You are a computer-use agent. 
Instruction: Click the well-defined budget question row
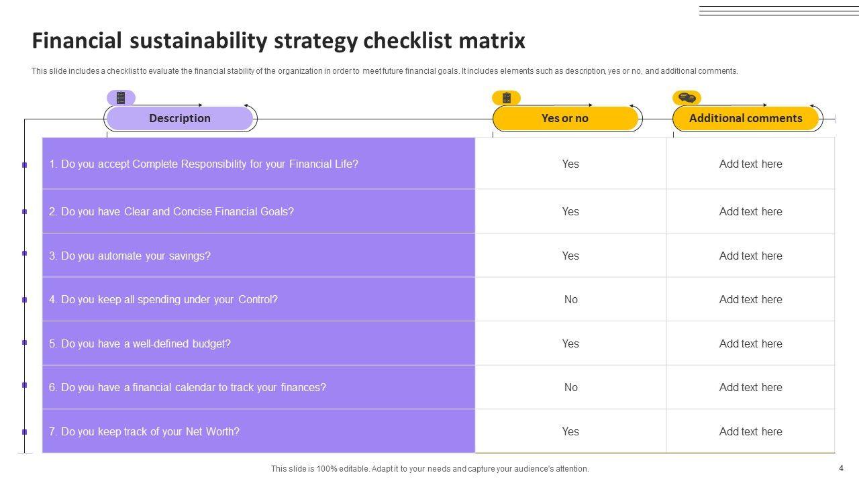pos(258,343)
